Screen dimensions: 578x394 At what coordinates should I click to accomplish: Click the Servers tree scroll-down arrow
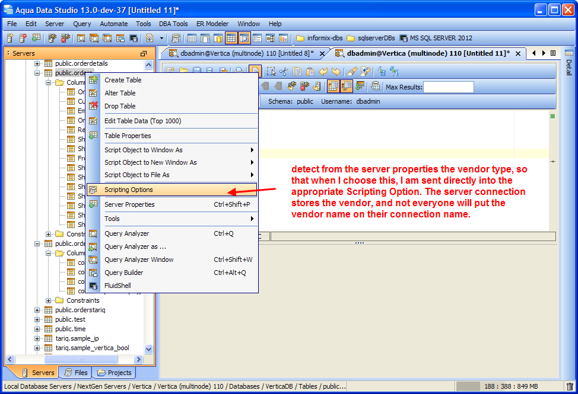click(x=148, y=349)
